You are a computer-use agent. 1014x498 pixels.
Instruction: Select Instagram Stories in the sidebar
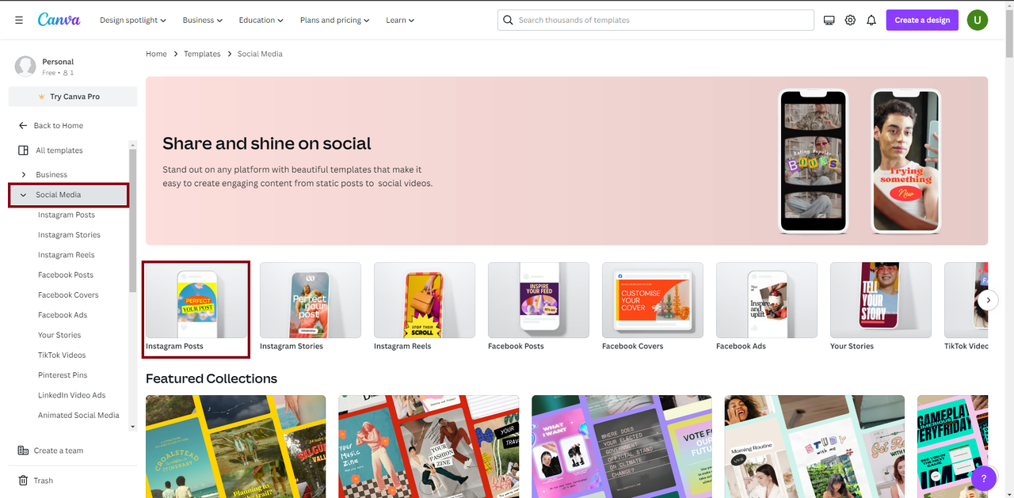[x=69, y=235]
